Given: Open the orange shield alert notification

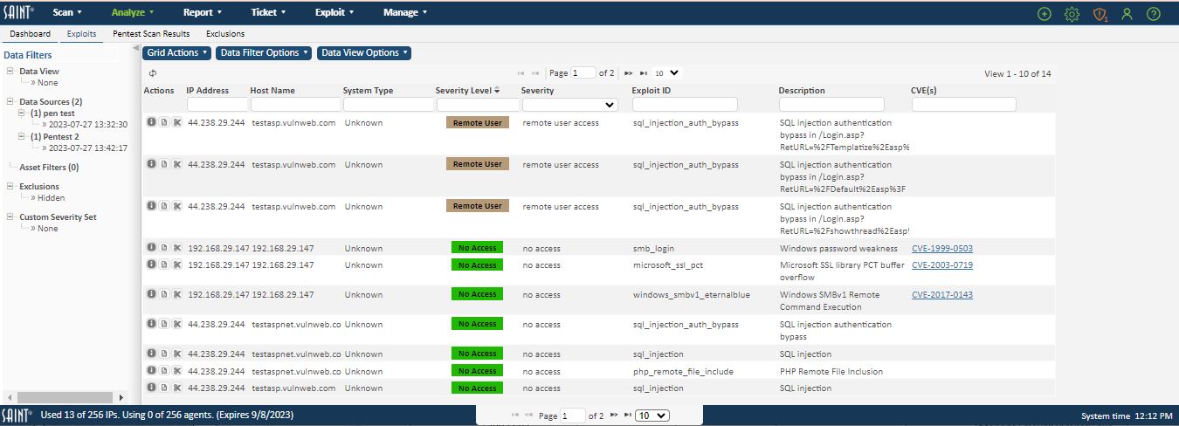Looking at the screenshot, I should pos(1100,14).
